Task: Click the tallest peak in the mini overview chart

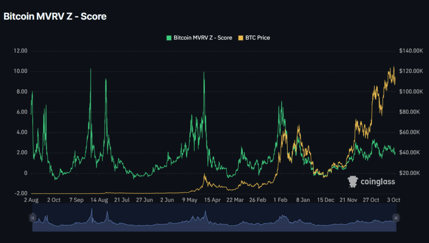Action: coord(91,211)
